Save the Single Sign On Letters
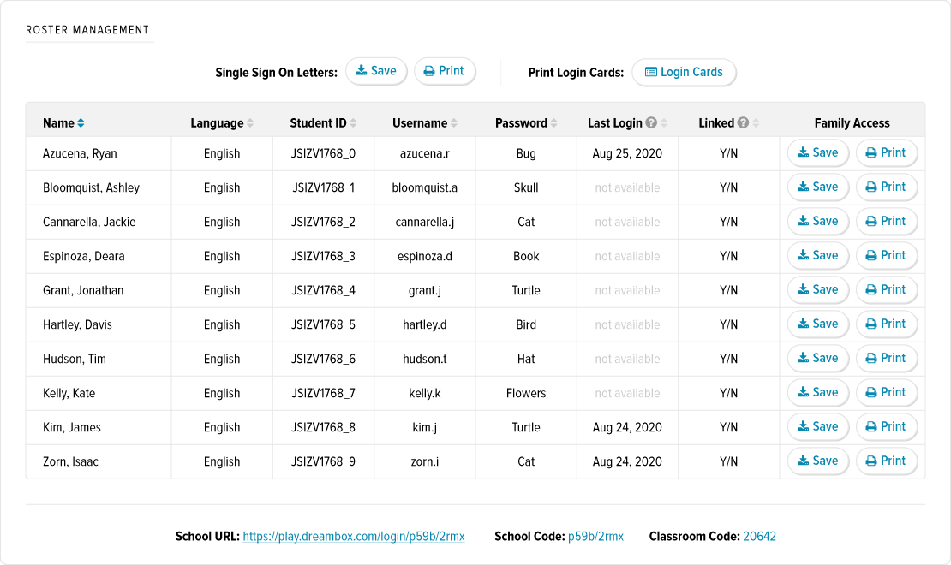Image resolution: width=951 pixels, height=565 pixels. (376, 71)
